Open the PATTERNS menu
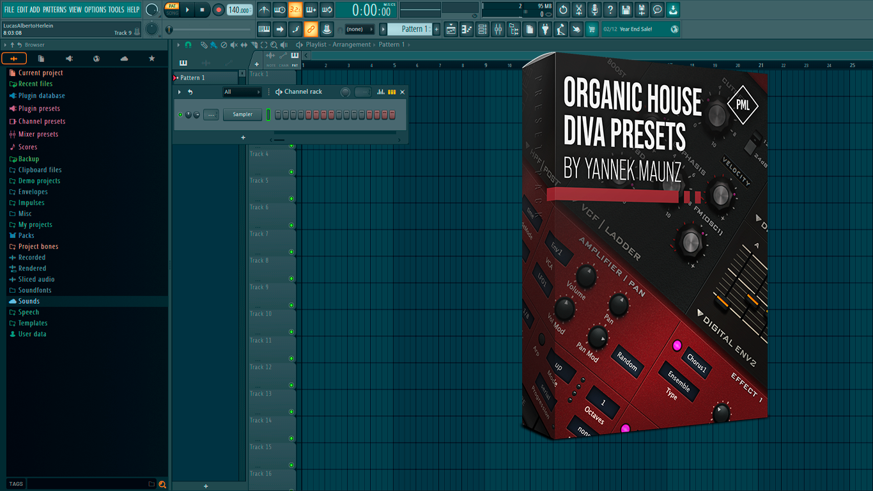Image resolution: width=873 pixels, height=491 pixels. (x=54, y=10)
